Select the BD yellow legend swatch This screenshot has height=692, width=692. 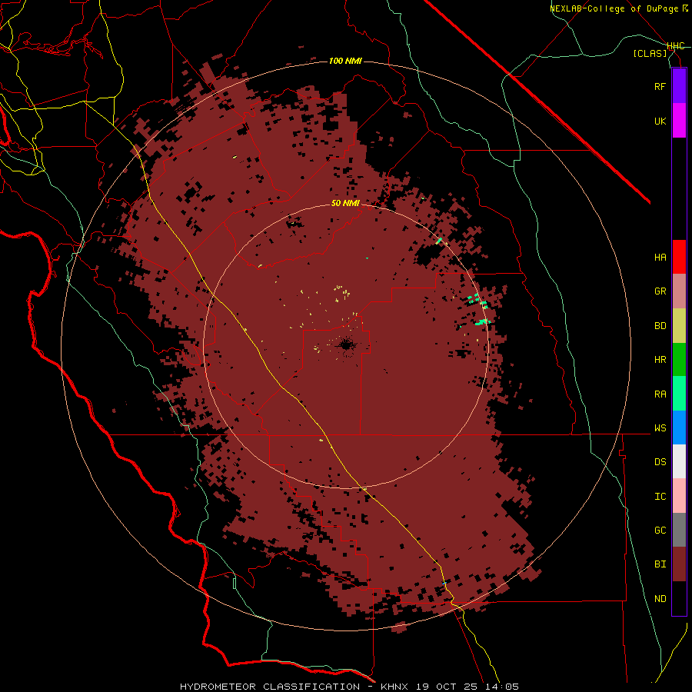[x=679, y=326]
